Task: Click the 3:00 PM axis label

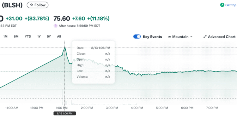Action: tap(112, 108)
